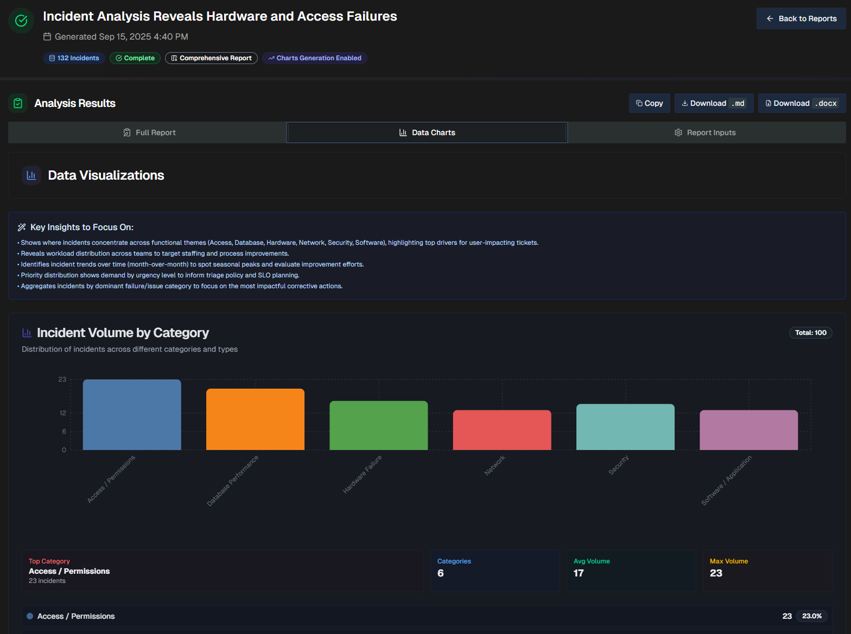Copy the analysis results
851x634 pixels.
(x=650, y=103)
